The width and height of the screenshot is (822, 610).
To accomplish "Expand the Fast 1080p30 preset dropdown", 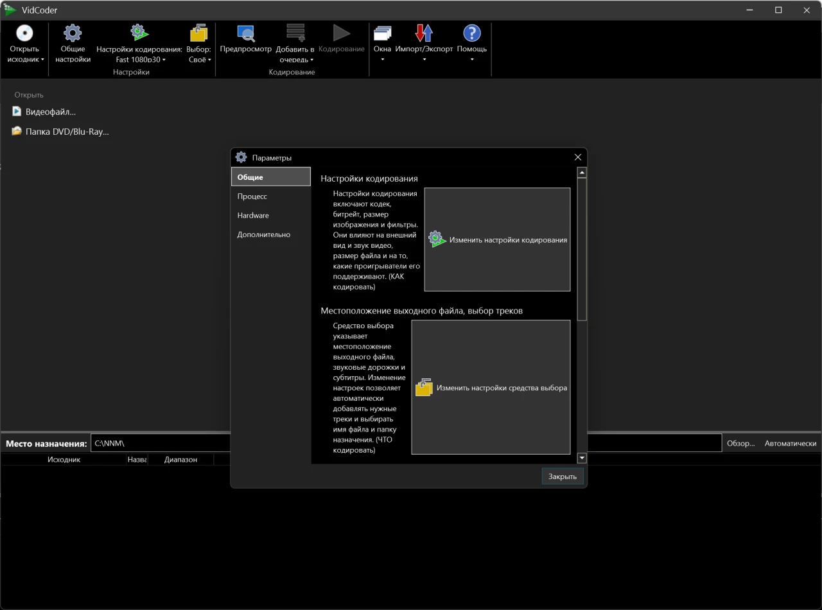I will (x=141, y=60).
